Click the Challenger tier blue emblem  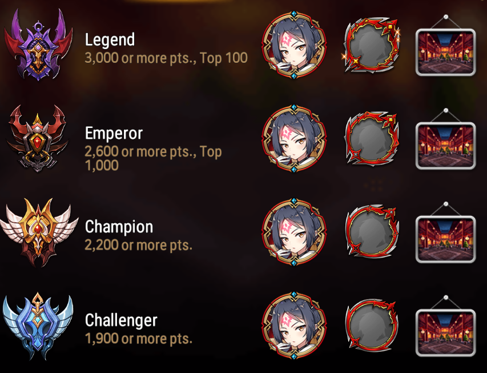click(x=38, y=326)
